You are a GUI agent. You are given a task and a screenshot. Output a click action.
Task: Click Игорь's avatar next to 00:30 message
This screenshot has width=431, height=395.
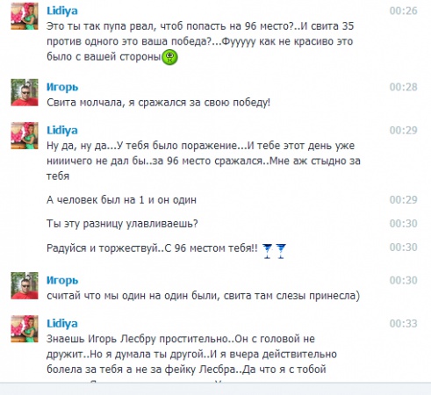pos(25,285)
